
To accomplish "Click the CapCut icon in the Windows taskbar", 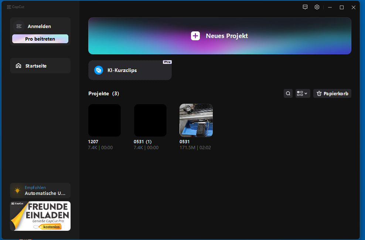I will pos(25,239).
